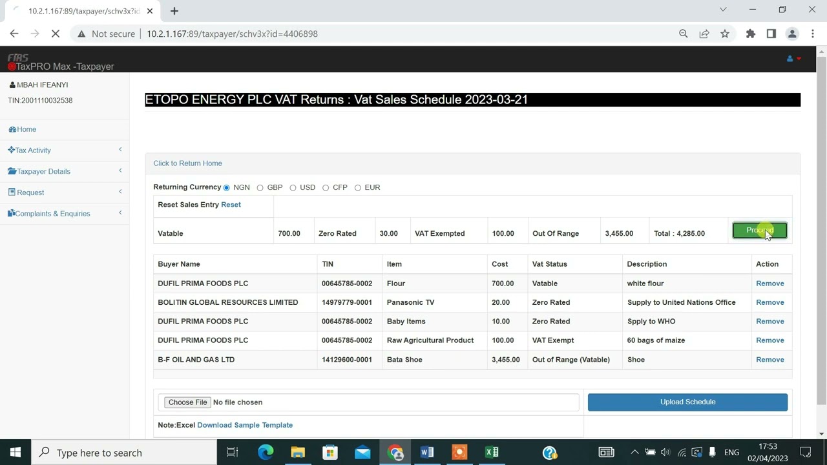Click the Click to Return Home link

[187, 163]
